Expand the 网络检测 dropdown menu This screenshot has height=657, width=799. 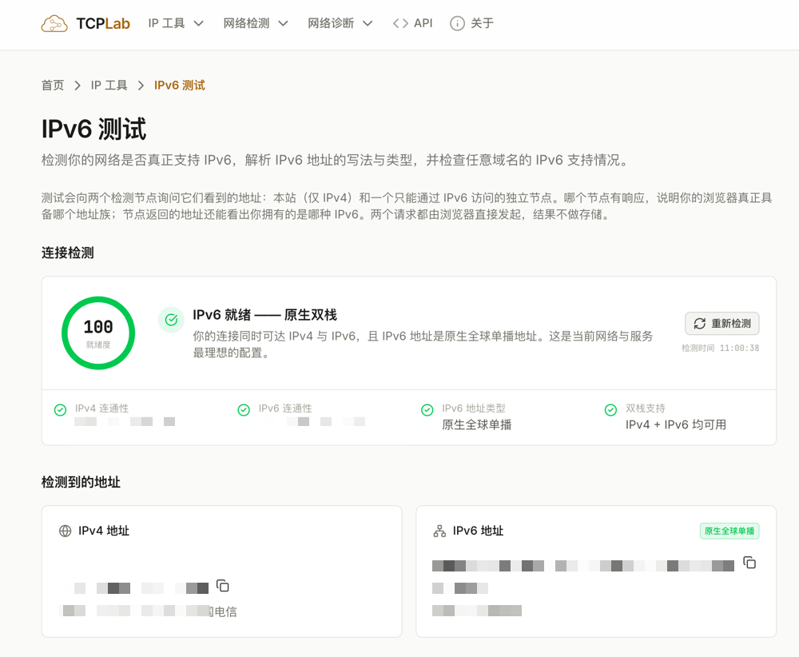click(256, 23)
